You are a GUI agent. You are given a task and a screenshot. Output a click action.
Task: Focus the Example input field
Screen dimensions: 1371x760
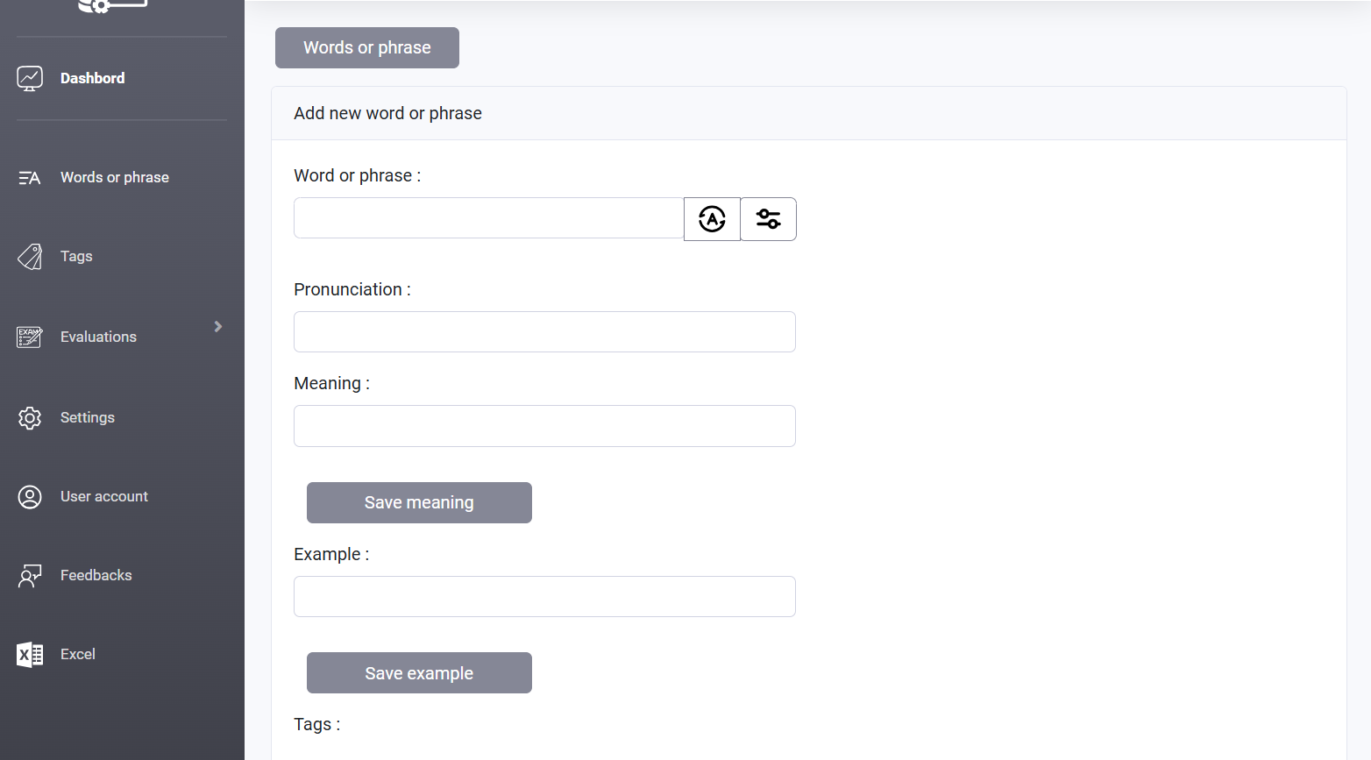click(544, 597)
